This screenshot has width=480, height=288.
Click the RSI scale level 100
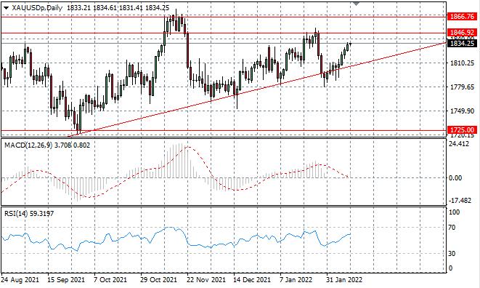pos(454,212)
